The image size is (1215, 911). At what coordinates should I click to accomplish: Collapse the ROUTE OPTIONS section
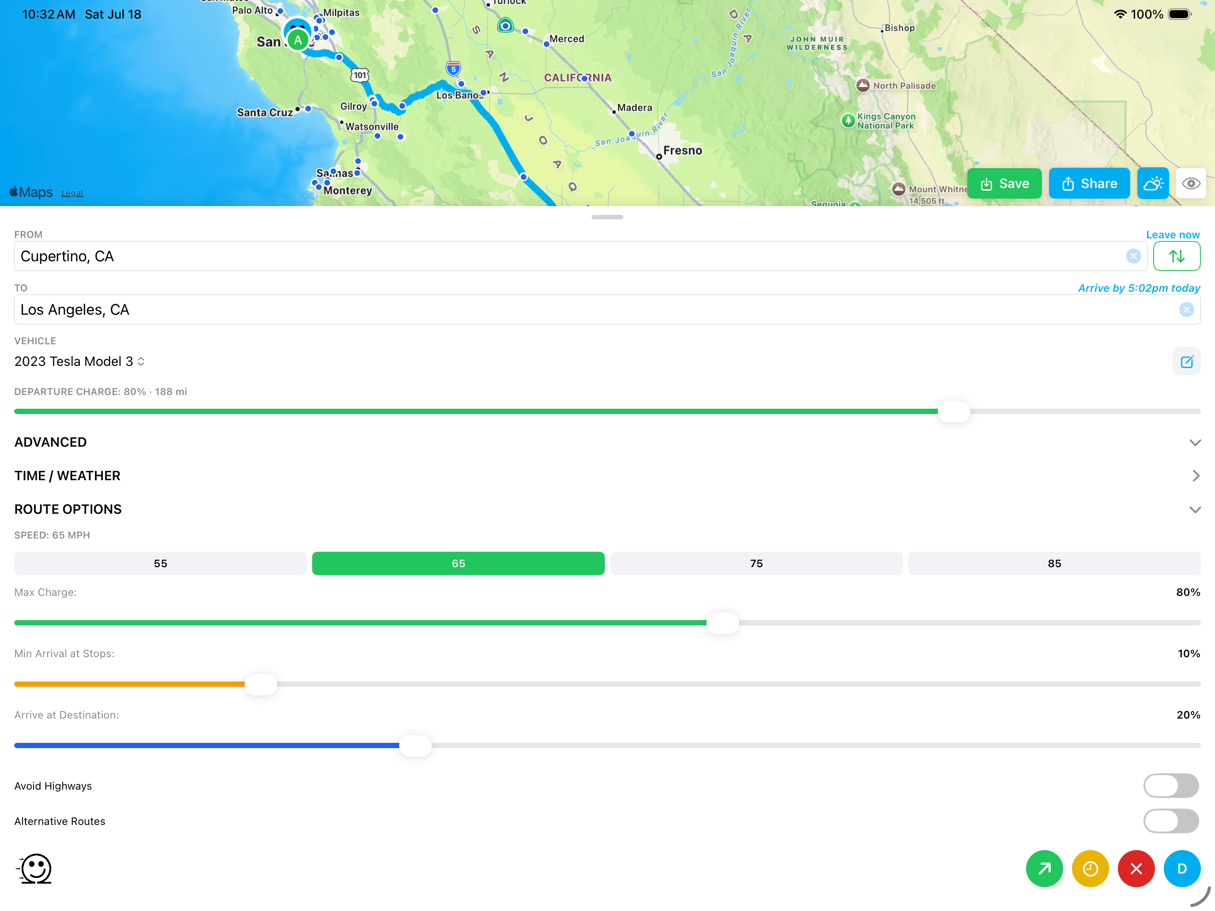[607, 509]
